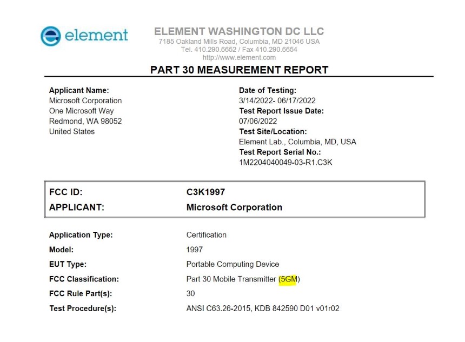
Task: Open the http://www.element.com link
Action: click(239, 57)
